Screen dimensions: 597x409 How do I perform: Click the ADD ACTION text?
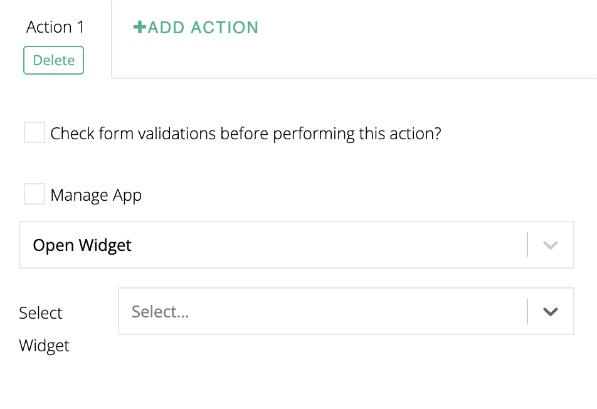point(203,28)
